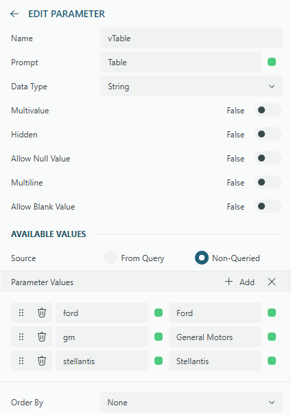Click the Allow Null Value label

pyautogui.click(x=40, y=159)
